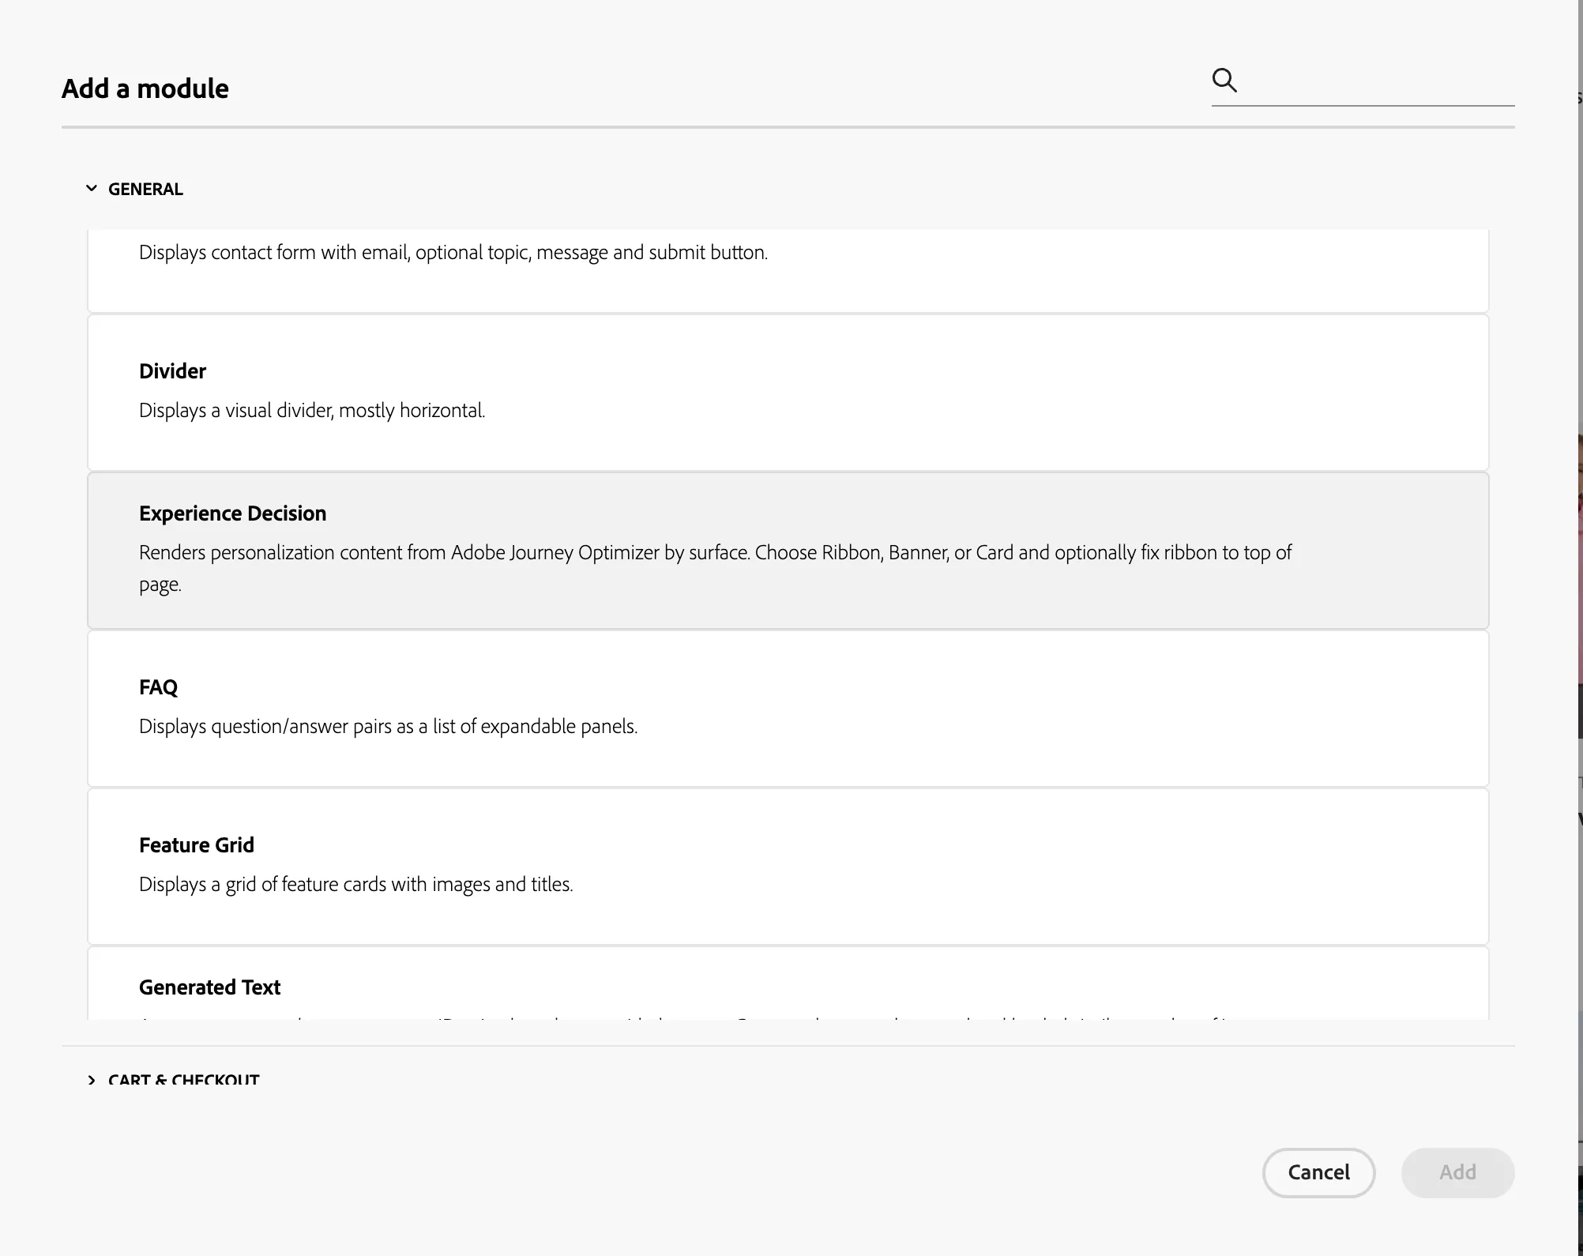Click the Add button
The width and height of the screenshot is (1583, 1256).
(1457, 1172)
